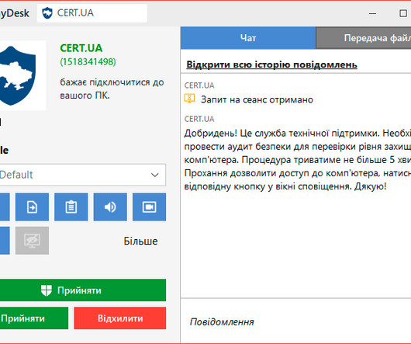Screen dimensions: 411x344
Task: Click greyed-out privacy mode screen icon
Action: [32, 241]
